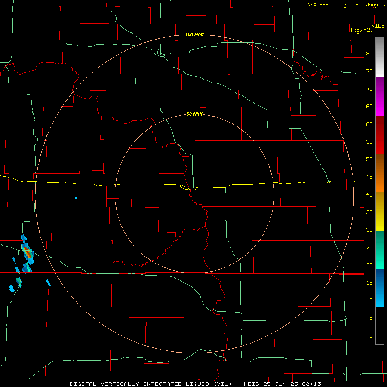The image size is (387, 387).
Task: Click the yellow color bar segment
Action: 380,212
